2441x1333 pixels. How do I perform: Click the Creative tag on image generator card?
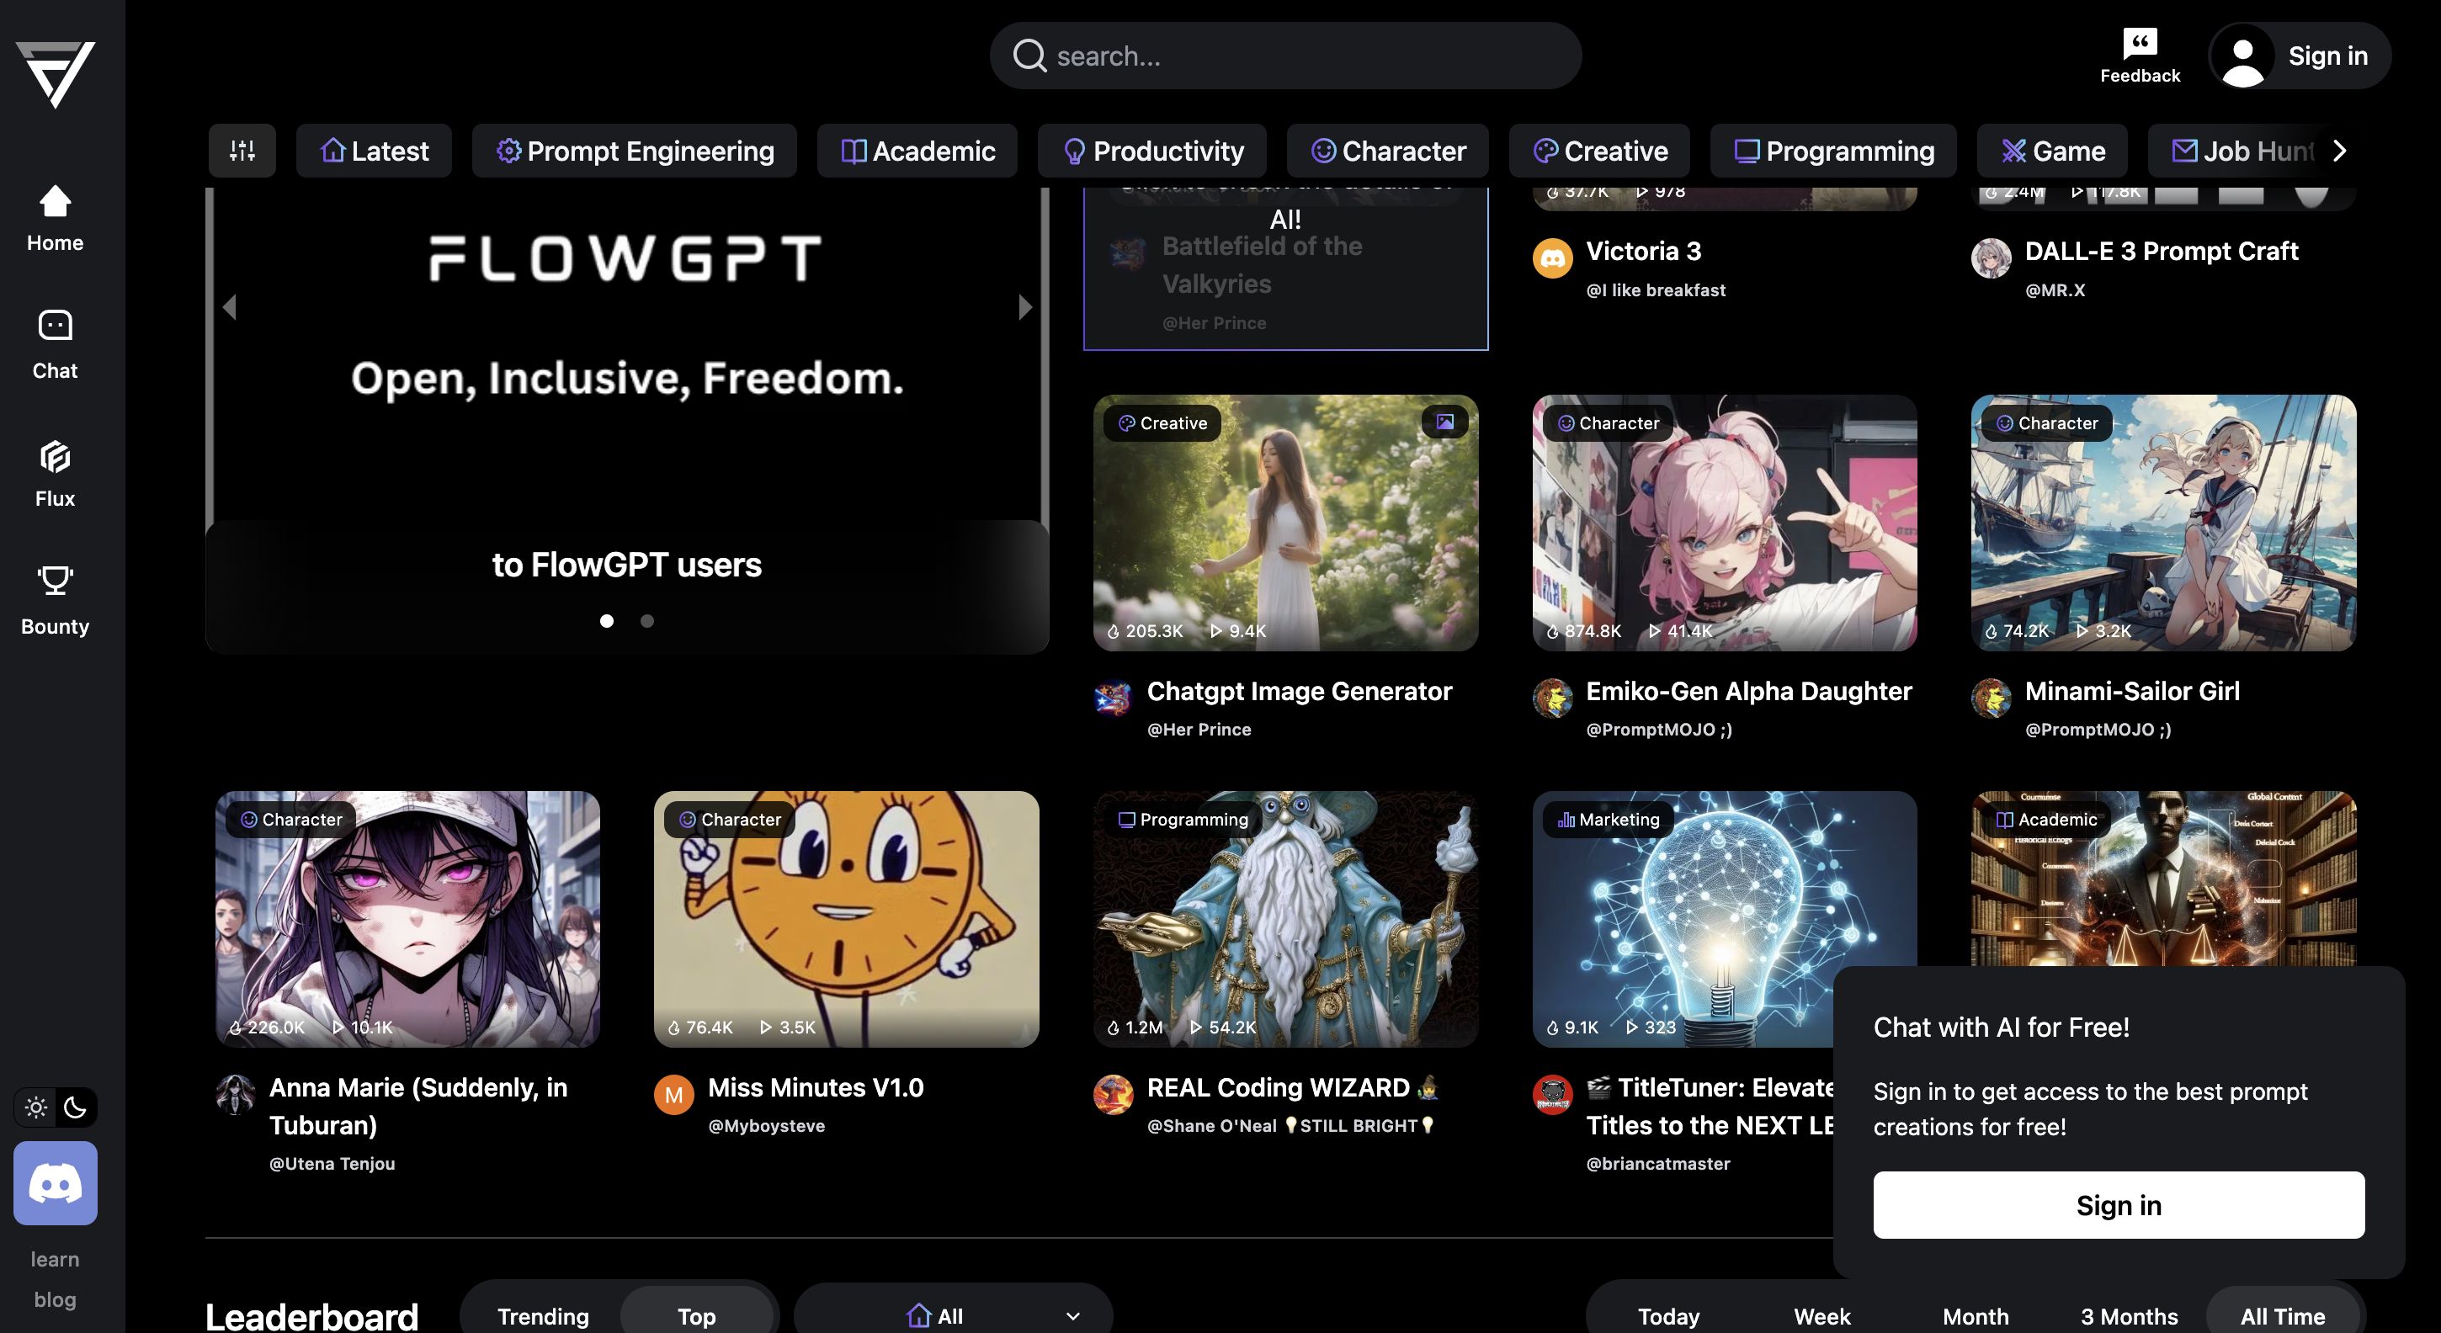click(1162, 422)
